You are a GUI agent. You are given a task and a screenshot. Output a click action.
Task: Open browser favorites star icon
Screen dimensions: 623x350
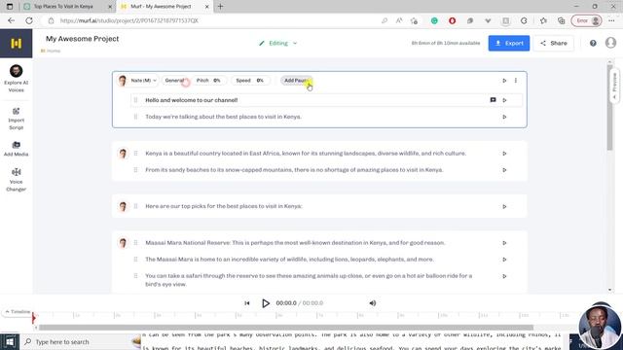(x=543, y=20)
